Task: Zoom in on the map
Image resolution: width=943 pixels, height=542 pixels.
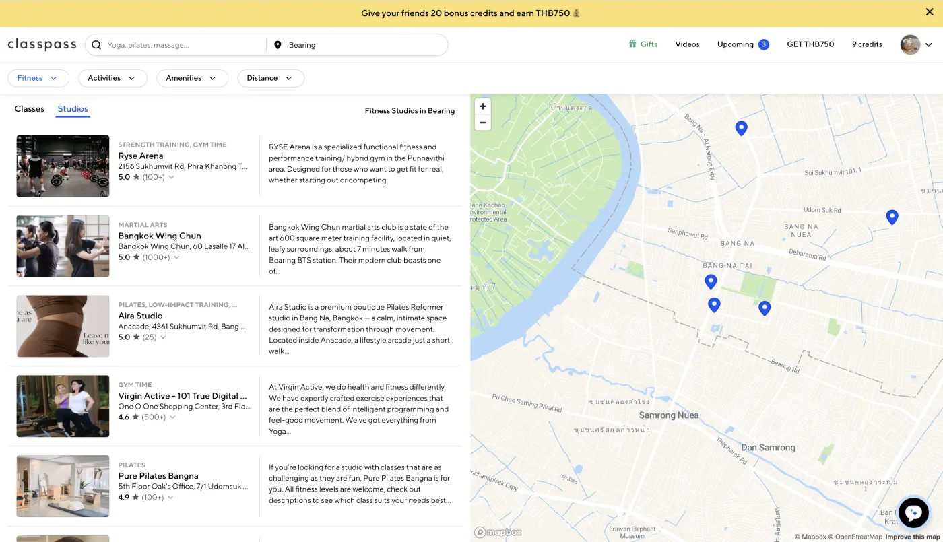Action: pyautogui.click(x=482, y=106)
